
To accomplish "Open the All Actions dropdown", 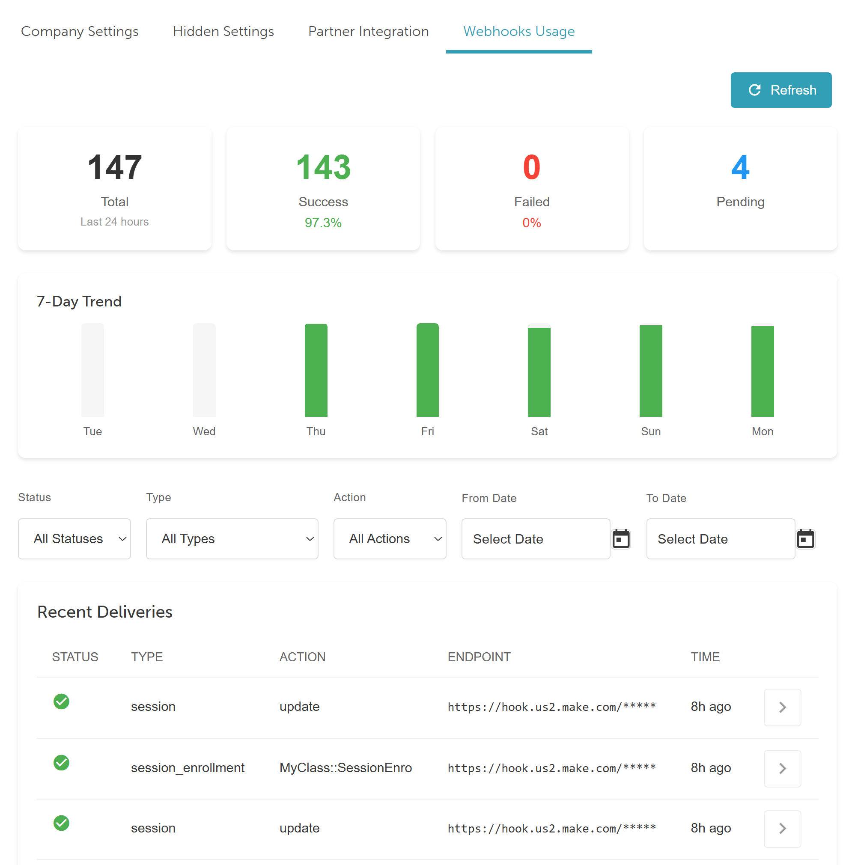I will click(x=390, y=538).
